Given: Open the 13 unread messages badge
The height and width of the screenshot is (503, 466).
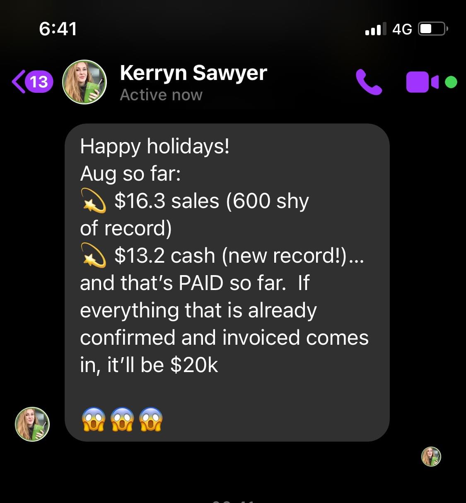Looking at the screenshot, I should [x=39, y=81].
